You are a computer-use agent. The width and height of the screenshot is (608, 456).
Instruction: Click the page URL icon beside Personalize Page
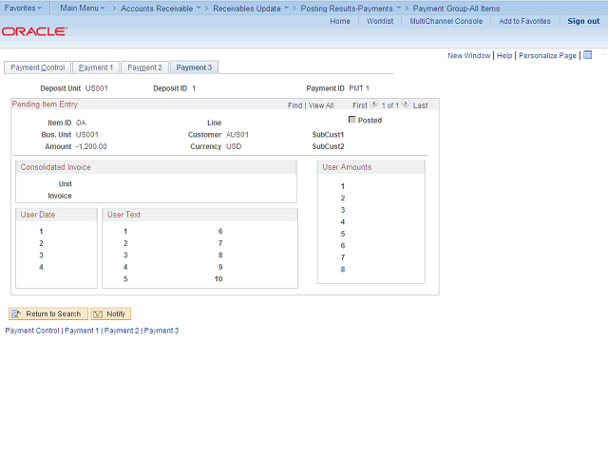(587, 55)
